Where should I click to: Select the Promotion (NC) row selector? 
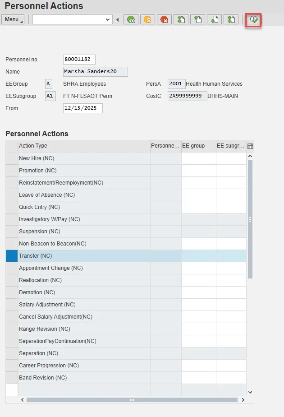[x=12, y=171]
